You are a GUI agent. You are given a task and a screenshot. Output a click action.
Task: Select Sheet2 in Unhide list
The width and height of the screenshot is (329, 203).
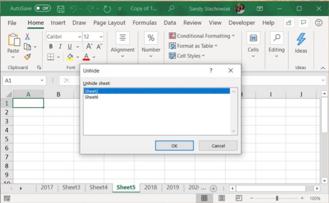[x=157, y=91]
